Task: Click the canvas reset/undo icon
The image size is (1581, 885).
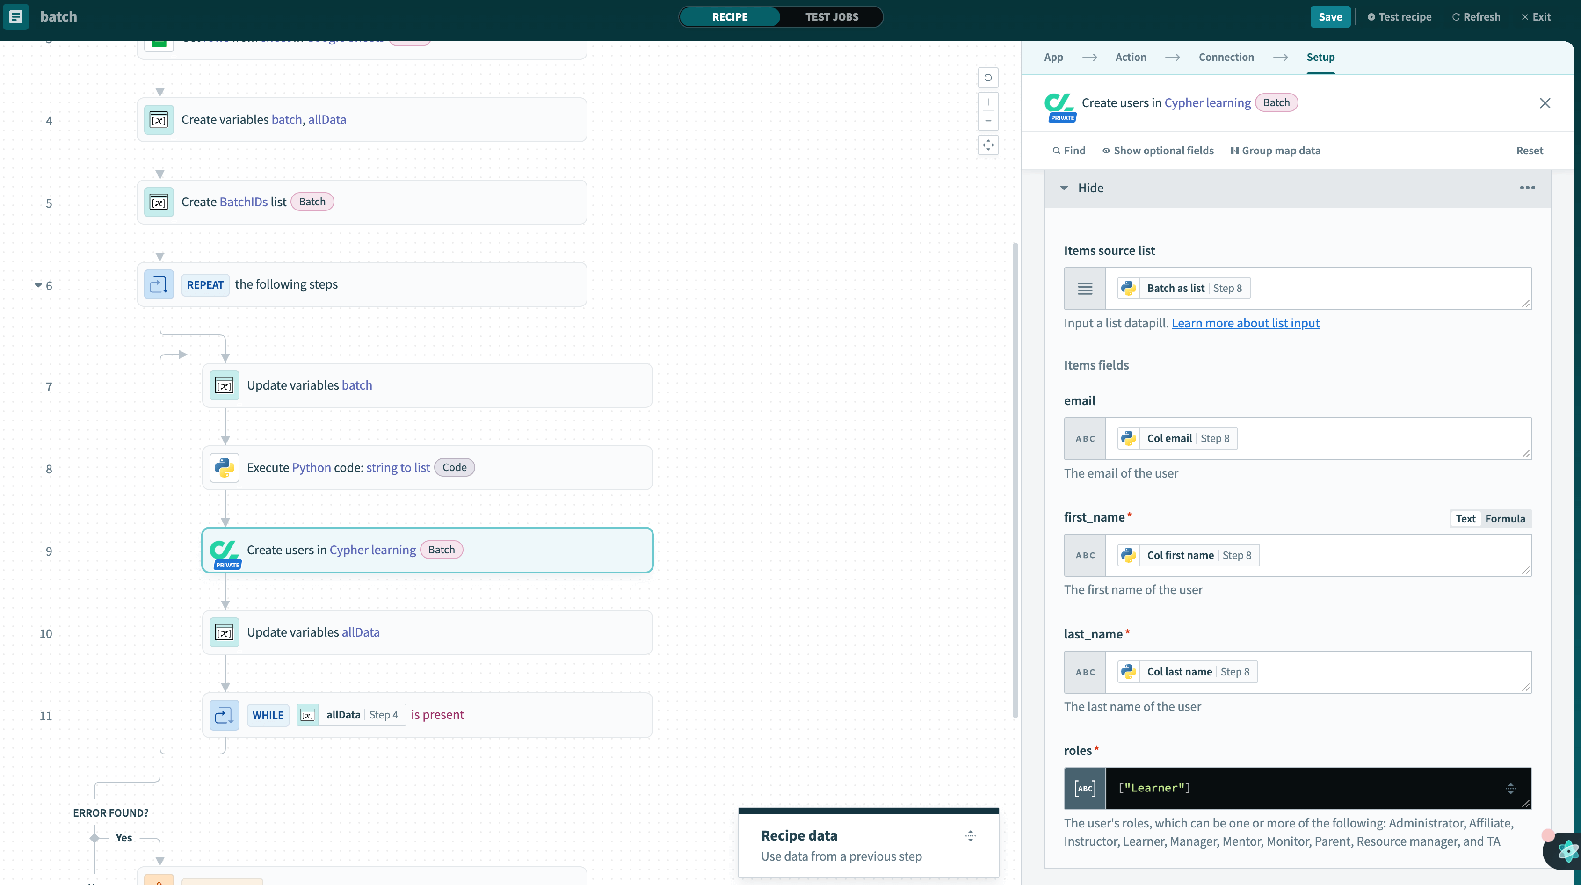Action: point(987,78)
